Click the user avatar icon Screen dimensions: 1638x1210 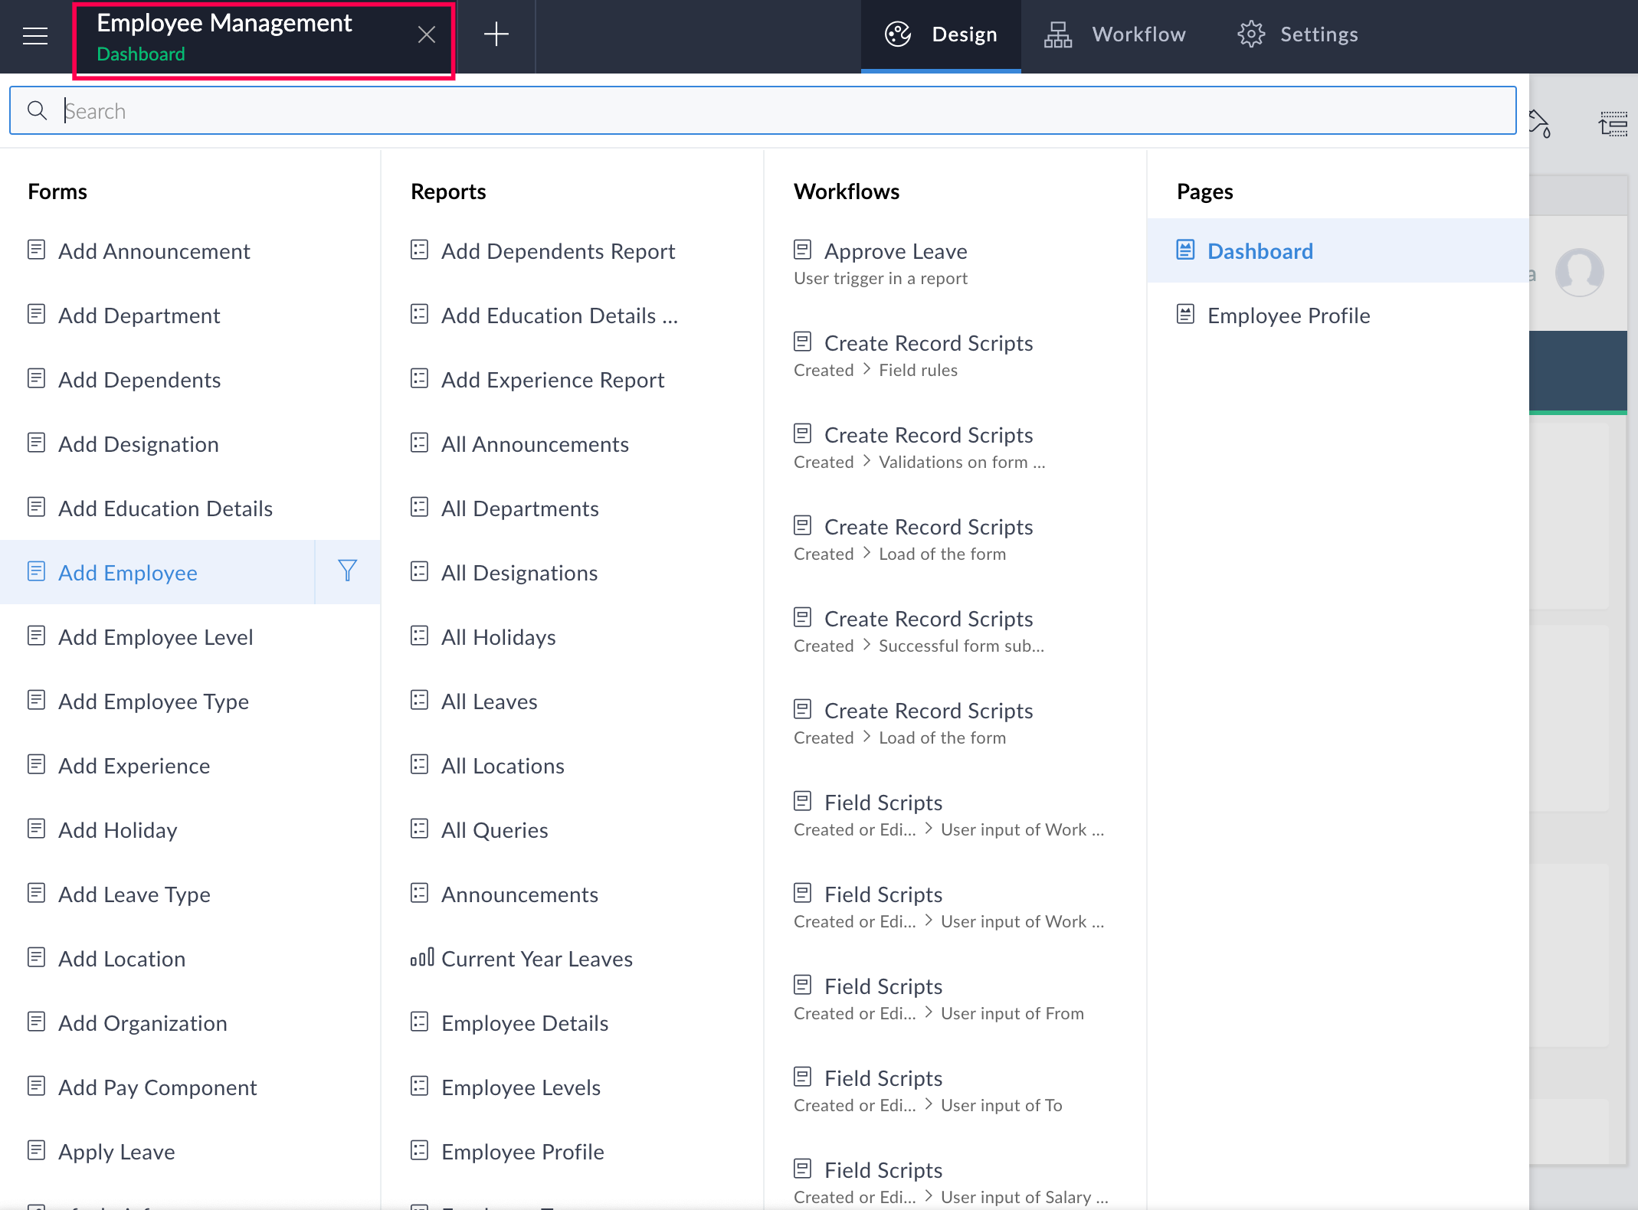point(1578,272)
